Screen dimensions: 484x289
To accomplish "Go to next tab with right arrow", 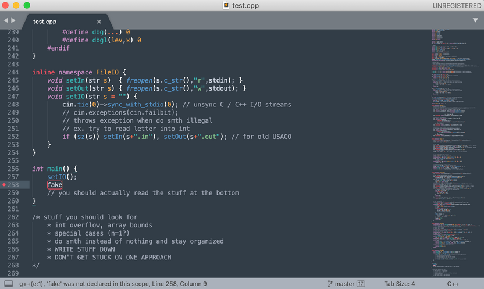I will pyautogui.click(x=14, y=21).
